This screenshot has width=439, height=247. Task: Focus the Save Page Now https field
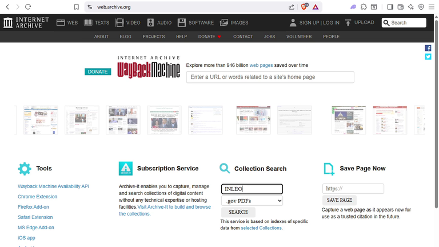pyautogui.click(x=353, y=189)
